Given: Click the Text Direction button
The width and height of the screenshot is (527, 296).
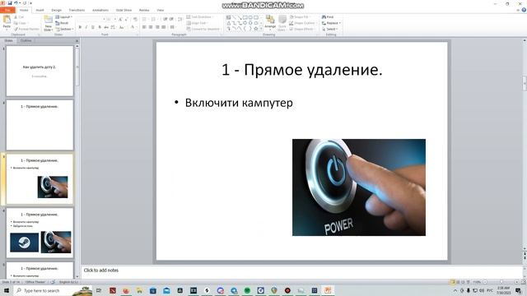Looking at the screenshot, I should (199, 16).
